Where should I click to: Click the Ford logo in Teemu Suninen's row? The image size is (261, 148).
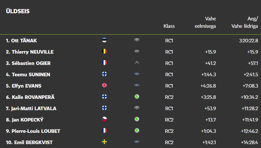(x=137, y=74)
